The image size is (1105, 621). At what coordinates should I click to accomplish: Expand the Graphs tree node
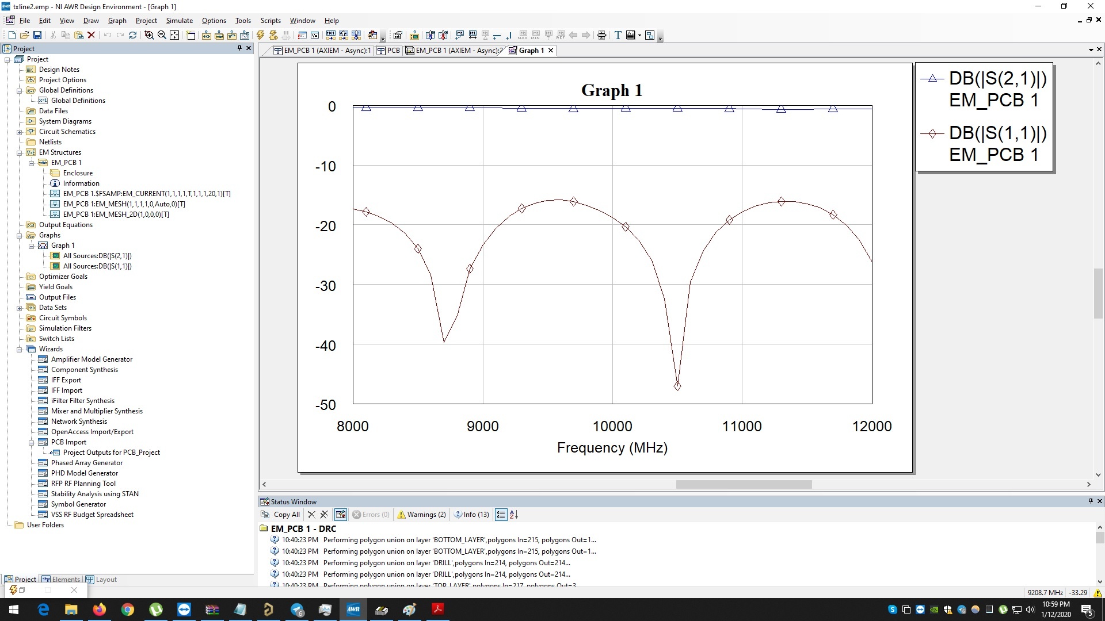(18, 234)
